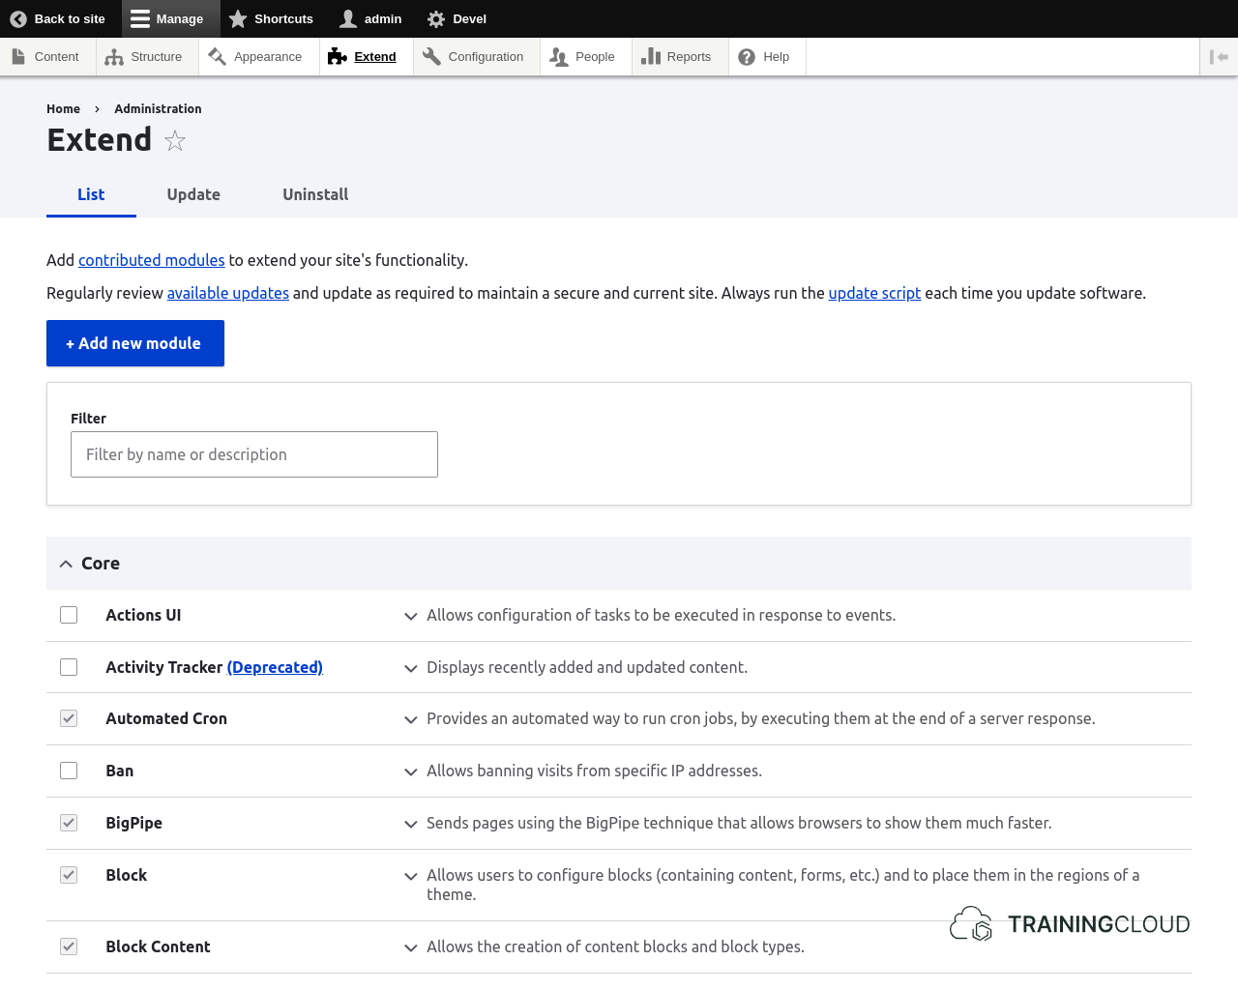Click the Automated Cron module name

(x=166, y=718)
